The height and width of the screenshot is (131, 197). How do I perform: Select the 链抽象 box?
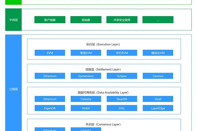(86, 20)
